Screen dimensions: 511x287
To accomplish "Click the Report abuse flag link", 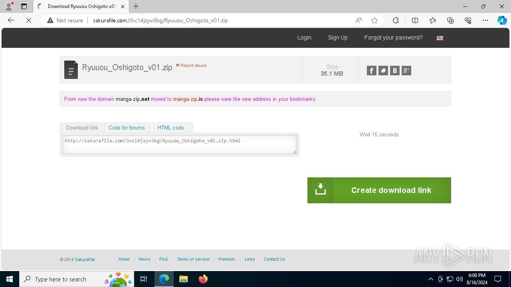I will (x=191, y=65).
